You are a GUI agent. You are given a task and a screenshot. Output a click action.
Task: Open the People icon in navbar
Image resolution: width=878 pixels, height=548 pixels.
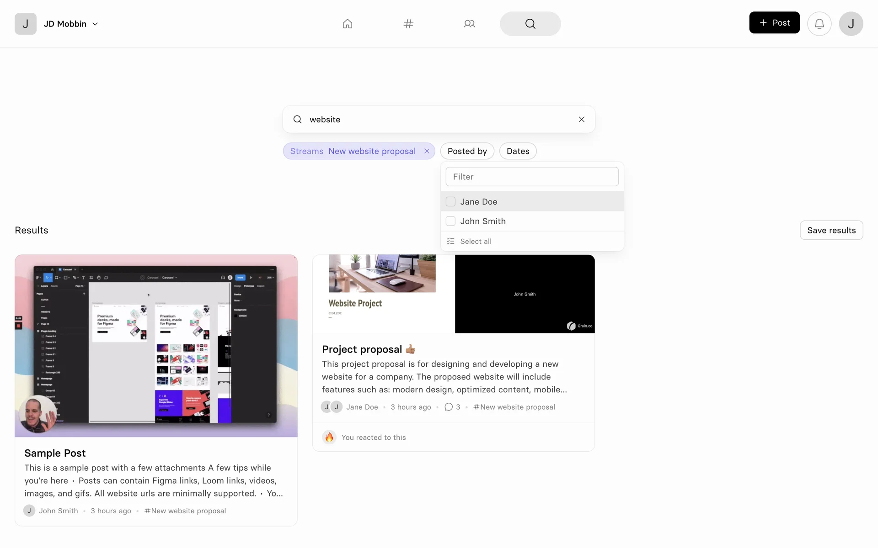pos(469,24)
